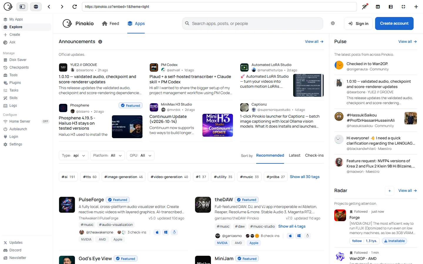Click the collapse fullscreen arrows icon
Image resolution: width=423 pixels, height=264 pixels.
pyautogui.click(x=403, y=6)
